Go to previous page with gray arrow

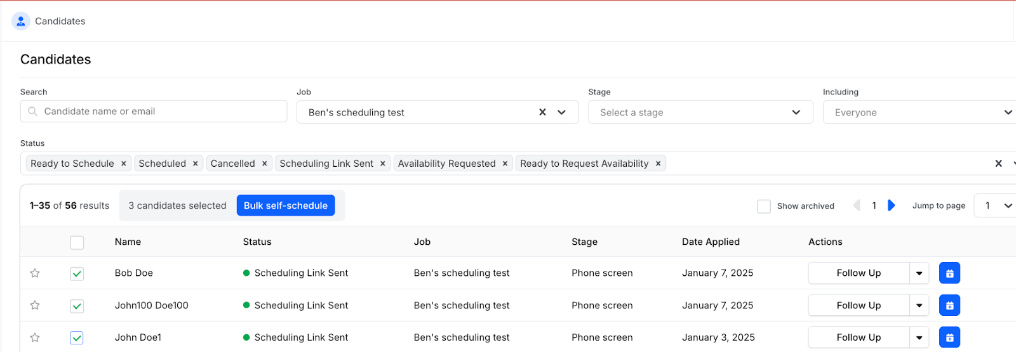857,205
